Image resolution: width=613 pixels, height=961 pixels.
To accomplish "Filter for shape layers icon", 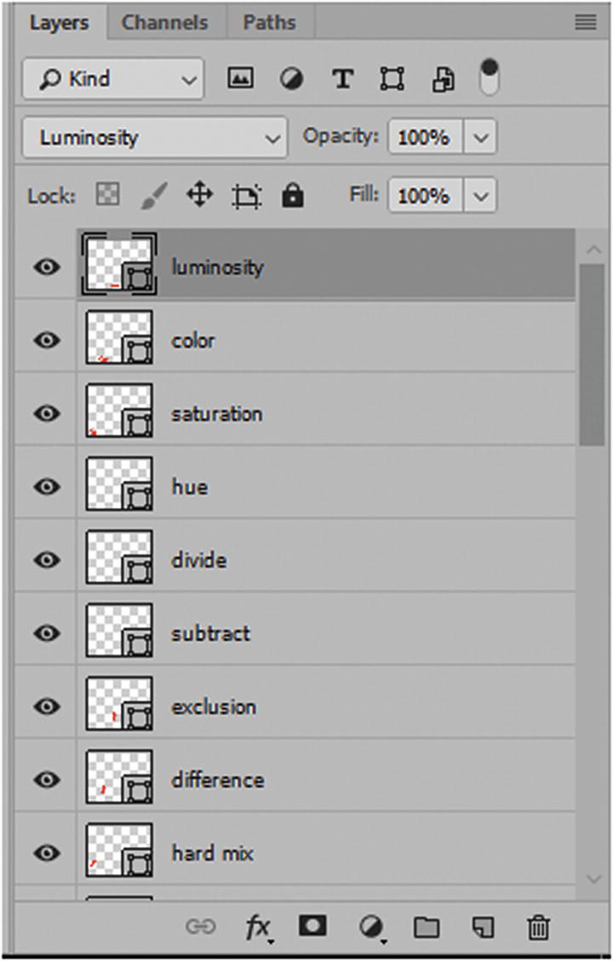I will (392, 79).
